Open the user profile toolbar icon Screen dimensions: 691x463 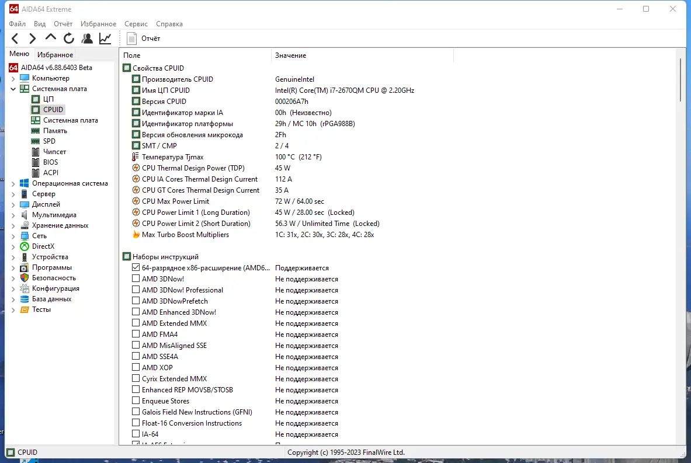point(87,39)
